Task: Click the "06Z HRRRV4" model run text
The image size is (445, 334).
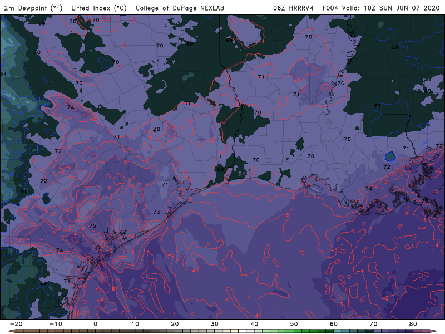Action: pyautogui.click(x=293, y=8)
